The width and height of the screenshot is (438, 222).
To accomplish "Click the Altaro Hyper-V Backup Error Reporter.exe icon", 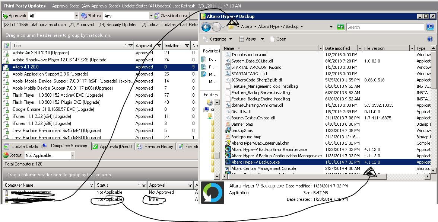I will pyautogui.click(x=228, y=149).
